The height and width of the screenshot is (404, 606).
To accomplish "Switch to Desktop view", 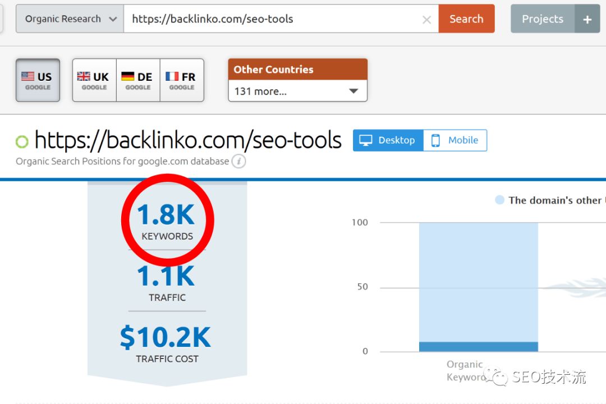I will tap(388, 140).
